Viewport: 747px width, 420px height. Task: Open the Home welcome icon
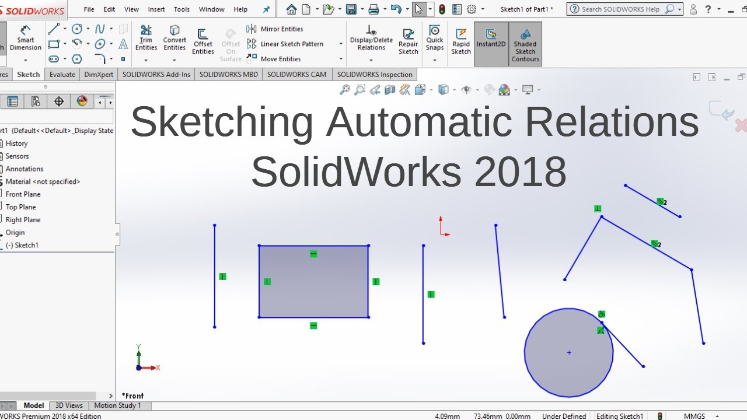[x=291, y=9]
